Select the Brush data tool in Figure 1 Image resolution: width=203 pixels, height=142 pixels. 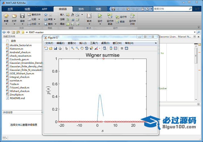(x=96, y=48)
